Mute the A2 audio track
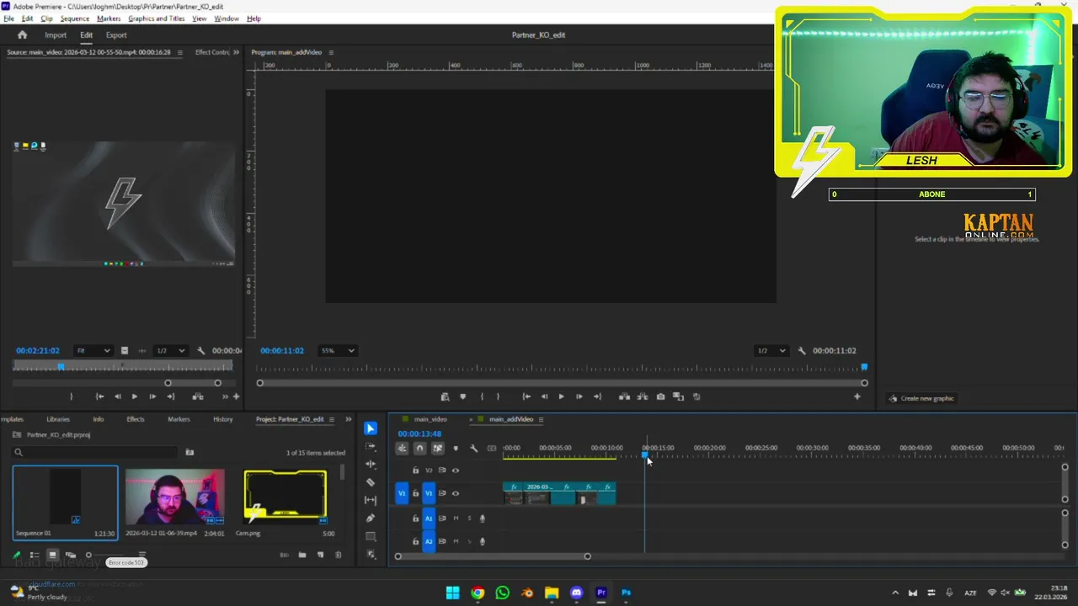1078x606 pixels. (456, 541)
